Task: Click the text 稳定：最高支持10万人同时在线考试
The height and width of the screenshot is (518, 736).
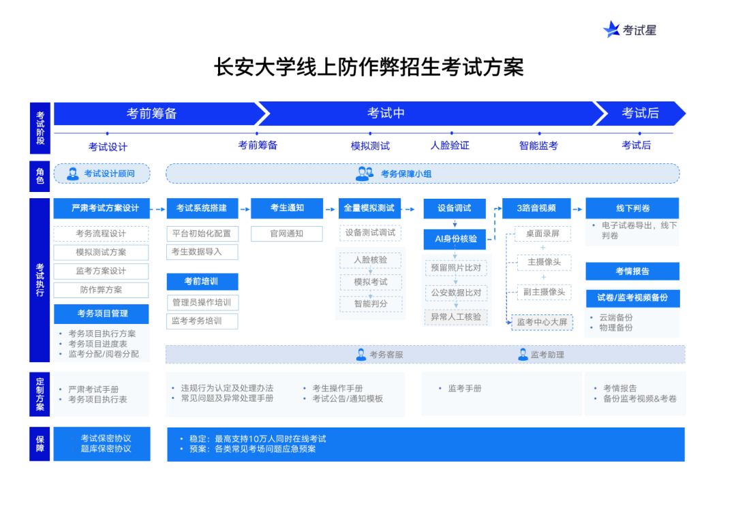Action: pos(258,439)
